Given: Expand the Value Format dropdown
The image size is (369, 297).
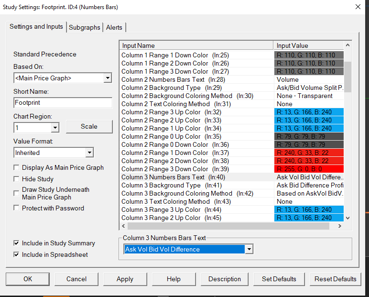Looking at the screenshot, I should click(x=89, y=153).
